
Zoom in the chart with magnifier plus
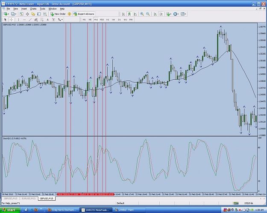[142, 14]
